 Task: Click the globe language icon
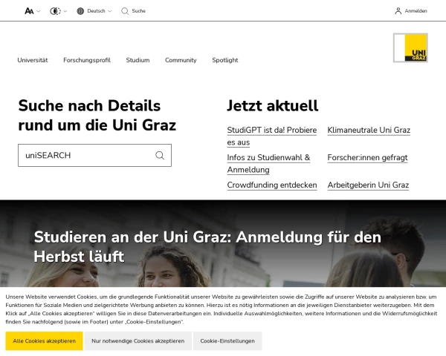pyautogui.click(x=80, y=11)
